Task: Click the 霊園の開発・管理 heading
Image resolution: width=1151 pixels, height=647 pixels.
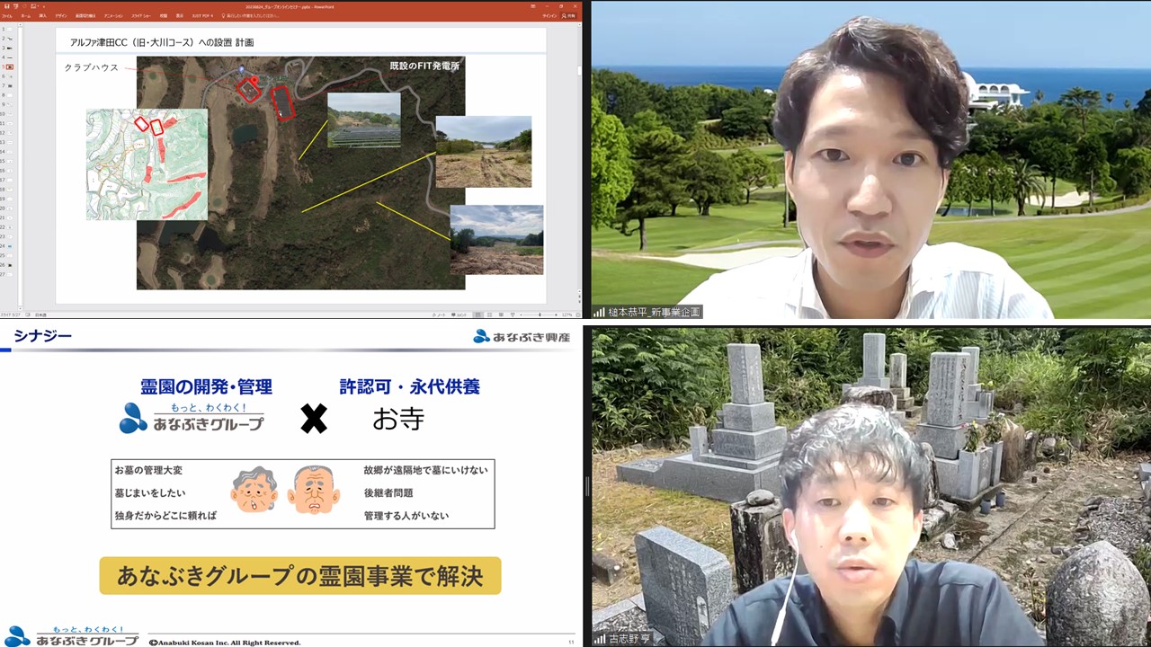Action: [206, 387]
